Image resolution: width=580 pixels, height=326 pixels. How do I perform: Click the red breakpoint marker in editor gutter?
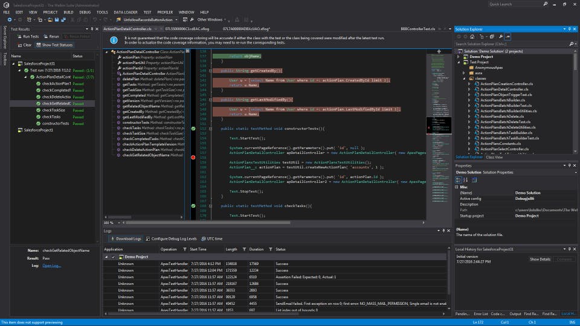pyautogui.click(x=193, y=157)
